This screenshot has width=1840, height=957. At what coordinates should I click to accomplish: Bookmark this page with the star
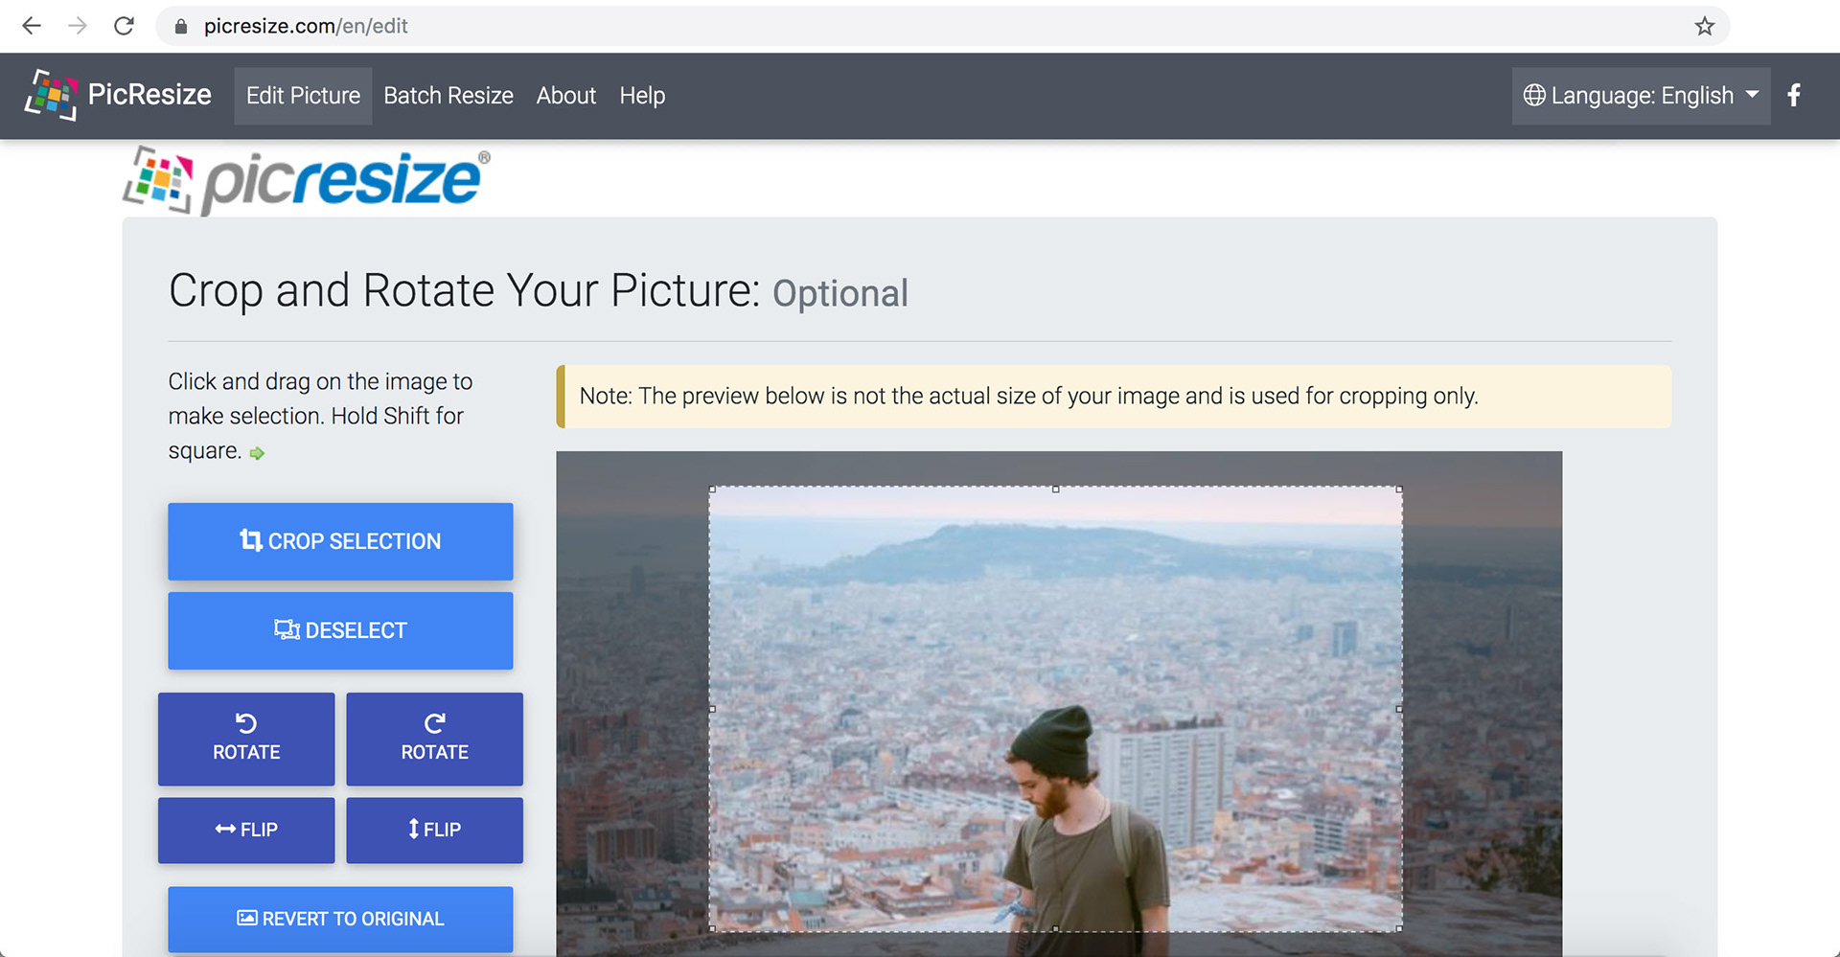(1704, 26)
